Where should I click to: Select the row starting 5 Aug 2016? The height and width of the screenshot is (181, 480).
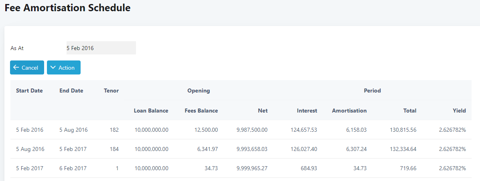click(241, 149)
